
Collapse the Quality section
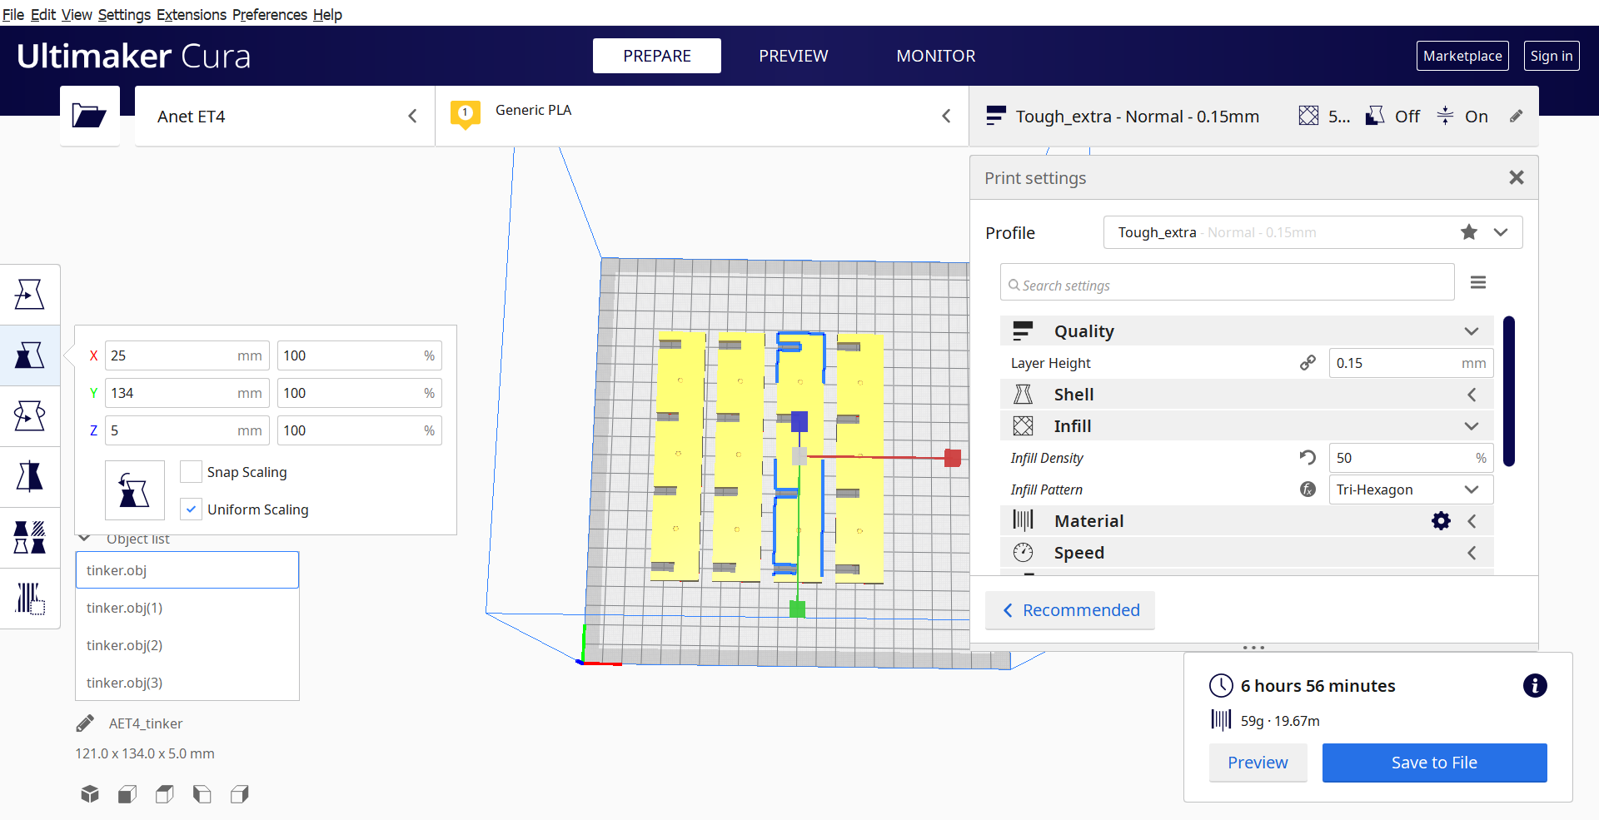pyautogui.click(x=1246, y=331)
